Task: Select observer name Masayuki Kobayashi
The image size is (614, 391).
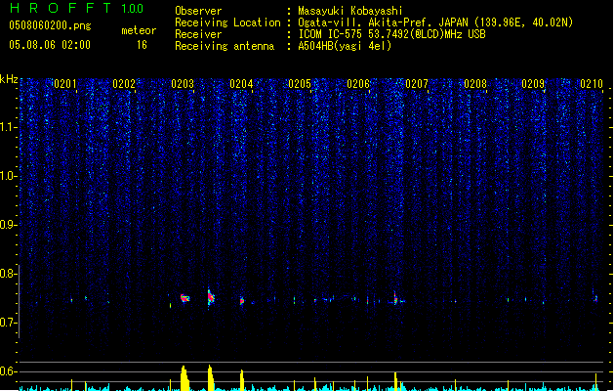Action: tap(350, 11)
